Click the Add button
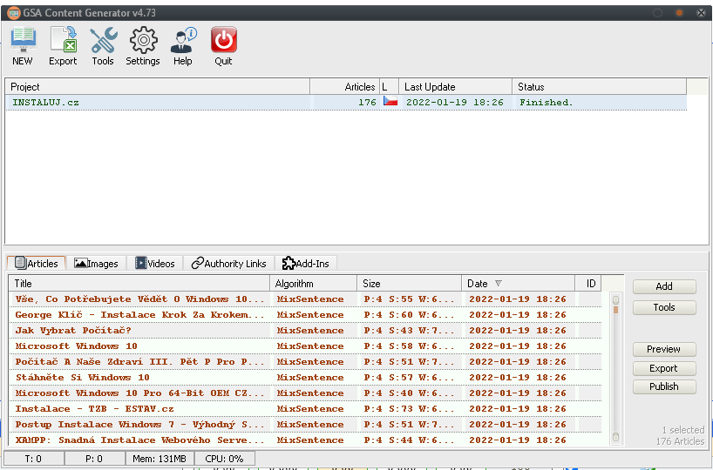This screenshot has width=713, height=470. tap(663, 286)
